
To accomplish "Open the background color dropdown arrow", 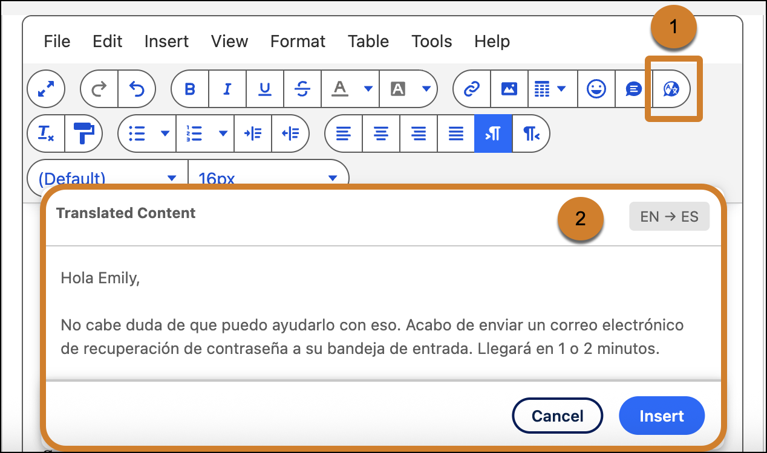I will tap(426, 89).
